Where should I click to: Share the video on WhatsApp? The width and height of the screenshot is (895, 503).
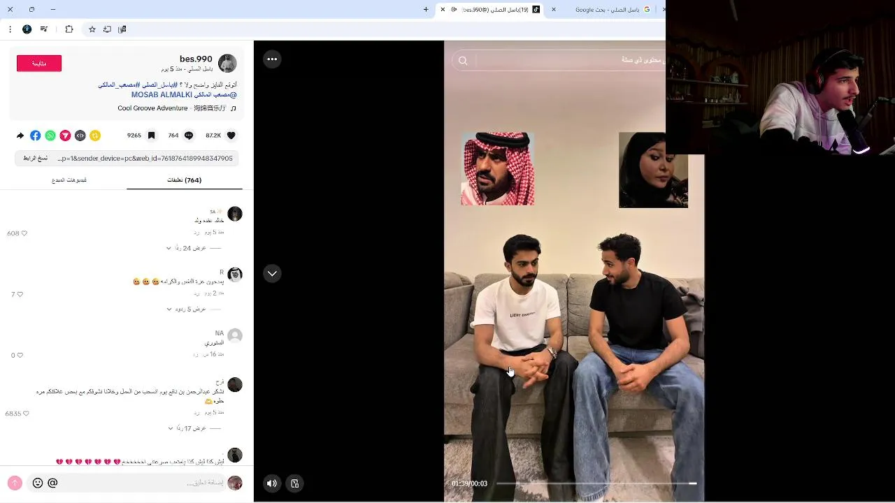(50, 136)
